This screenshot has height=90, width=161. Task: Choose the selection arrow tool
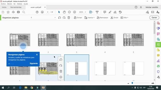(x=59, y=12)
